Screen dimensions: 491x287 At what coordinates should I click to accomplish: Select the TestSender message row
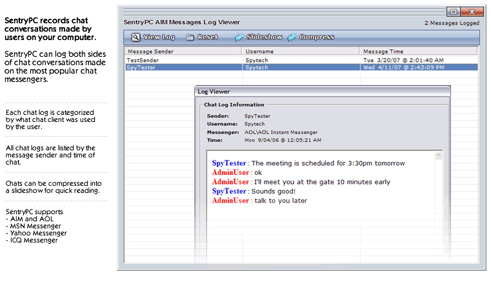[x=301, y=60]
